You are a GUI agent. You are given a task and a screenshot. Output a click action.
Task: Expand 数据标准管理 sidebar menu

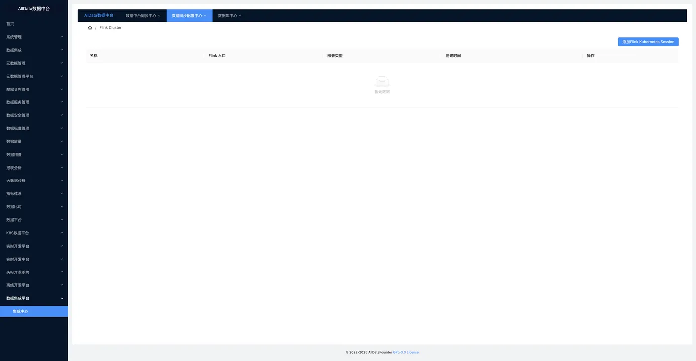point(34,128)
